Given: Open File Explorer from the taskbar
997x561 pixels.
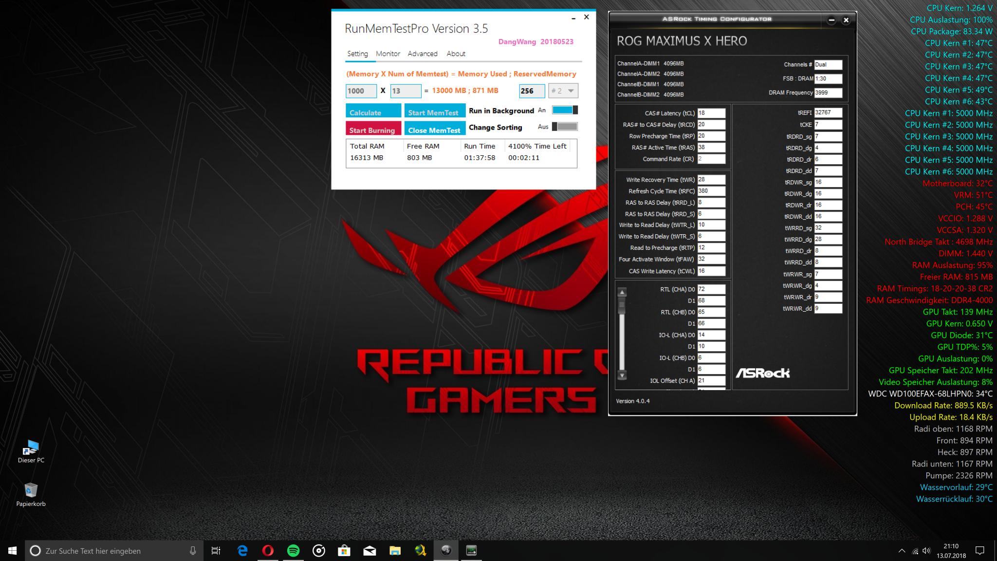Looking at the screenshot, I should (395, 551).
